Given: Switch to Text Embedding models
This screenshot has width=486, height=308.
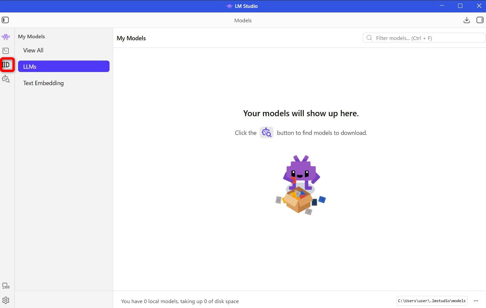Looking at the screenshot, I should 43,83.
